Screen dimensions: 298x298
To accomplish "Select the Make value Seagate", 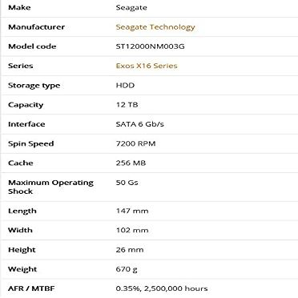I will pyautogui.click(x=131, y=8).
